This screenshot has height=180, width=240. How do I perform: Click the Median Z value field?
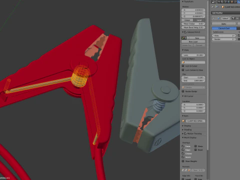pos(193,16)
